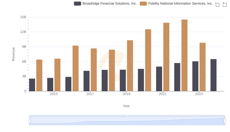Click the Revenue axis title

(x=13, y=54)
